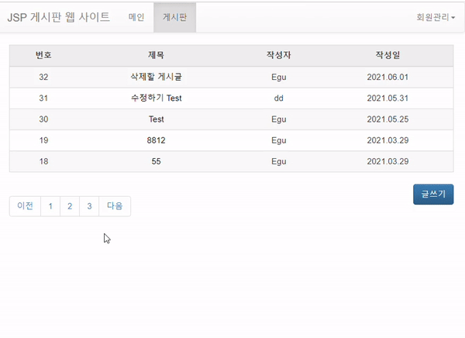Open the 회원관리 dropdown menu
The width and height of the screenshot is (465, 338).
coord(436,17)
